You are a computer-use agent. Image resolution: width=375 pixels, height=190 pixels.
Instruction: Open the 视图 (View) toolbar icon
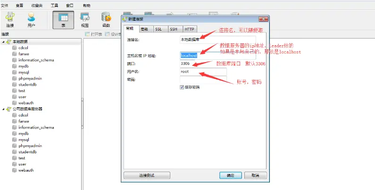tap(84, 20)
